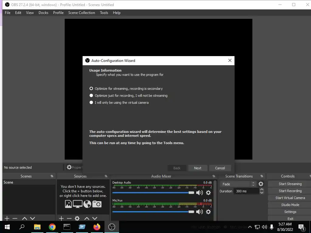Remove selected scene with minus icon

(x=15, y=218)
